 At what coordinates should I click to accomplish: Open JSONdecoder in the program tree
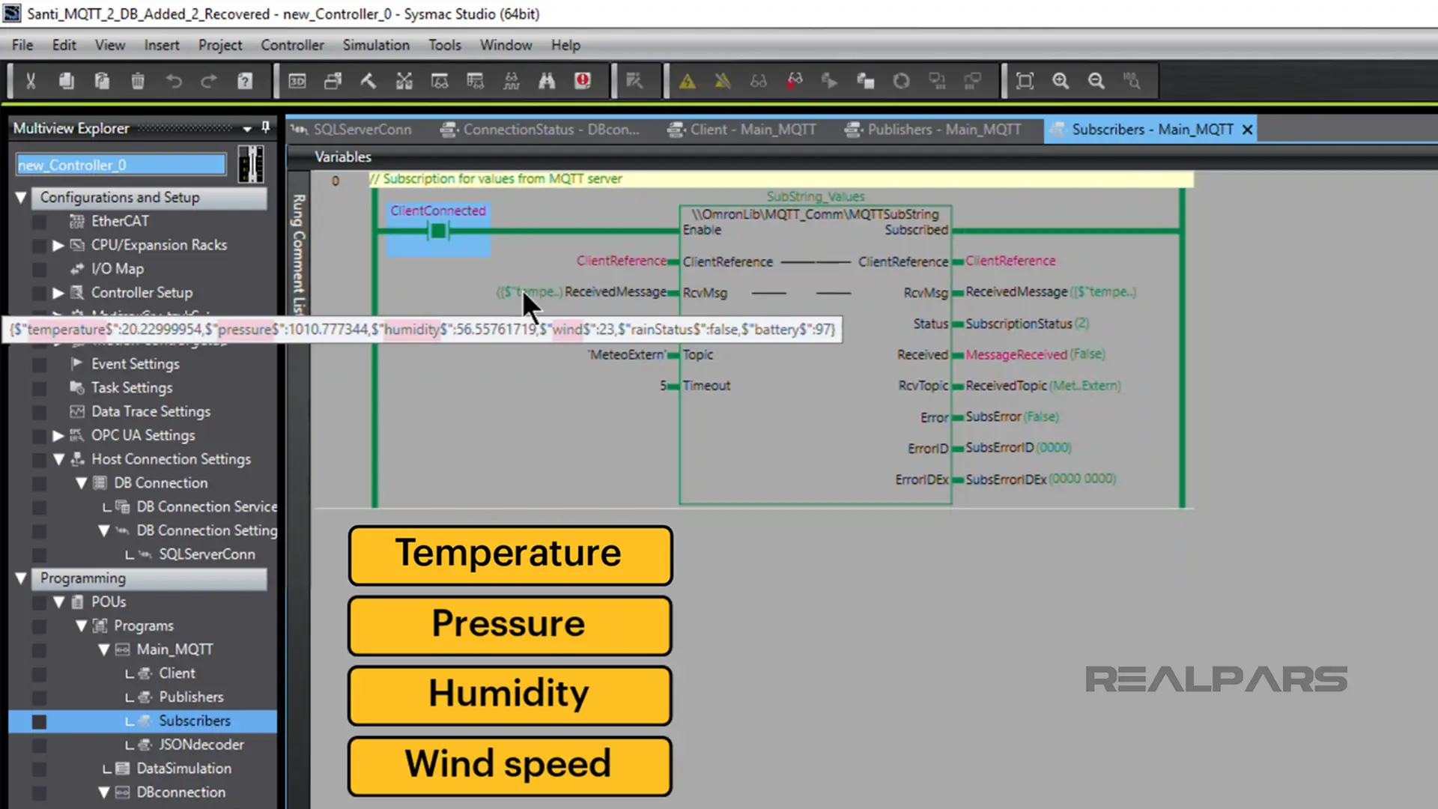click(201, 745)
